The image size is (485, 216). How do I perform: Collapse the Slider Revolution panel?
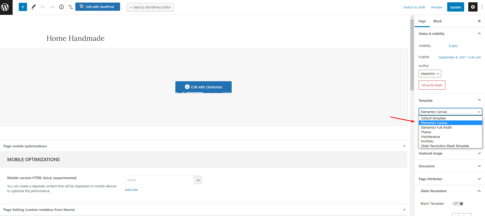(x=450, y=191)
